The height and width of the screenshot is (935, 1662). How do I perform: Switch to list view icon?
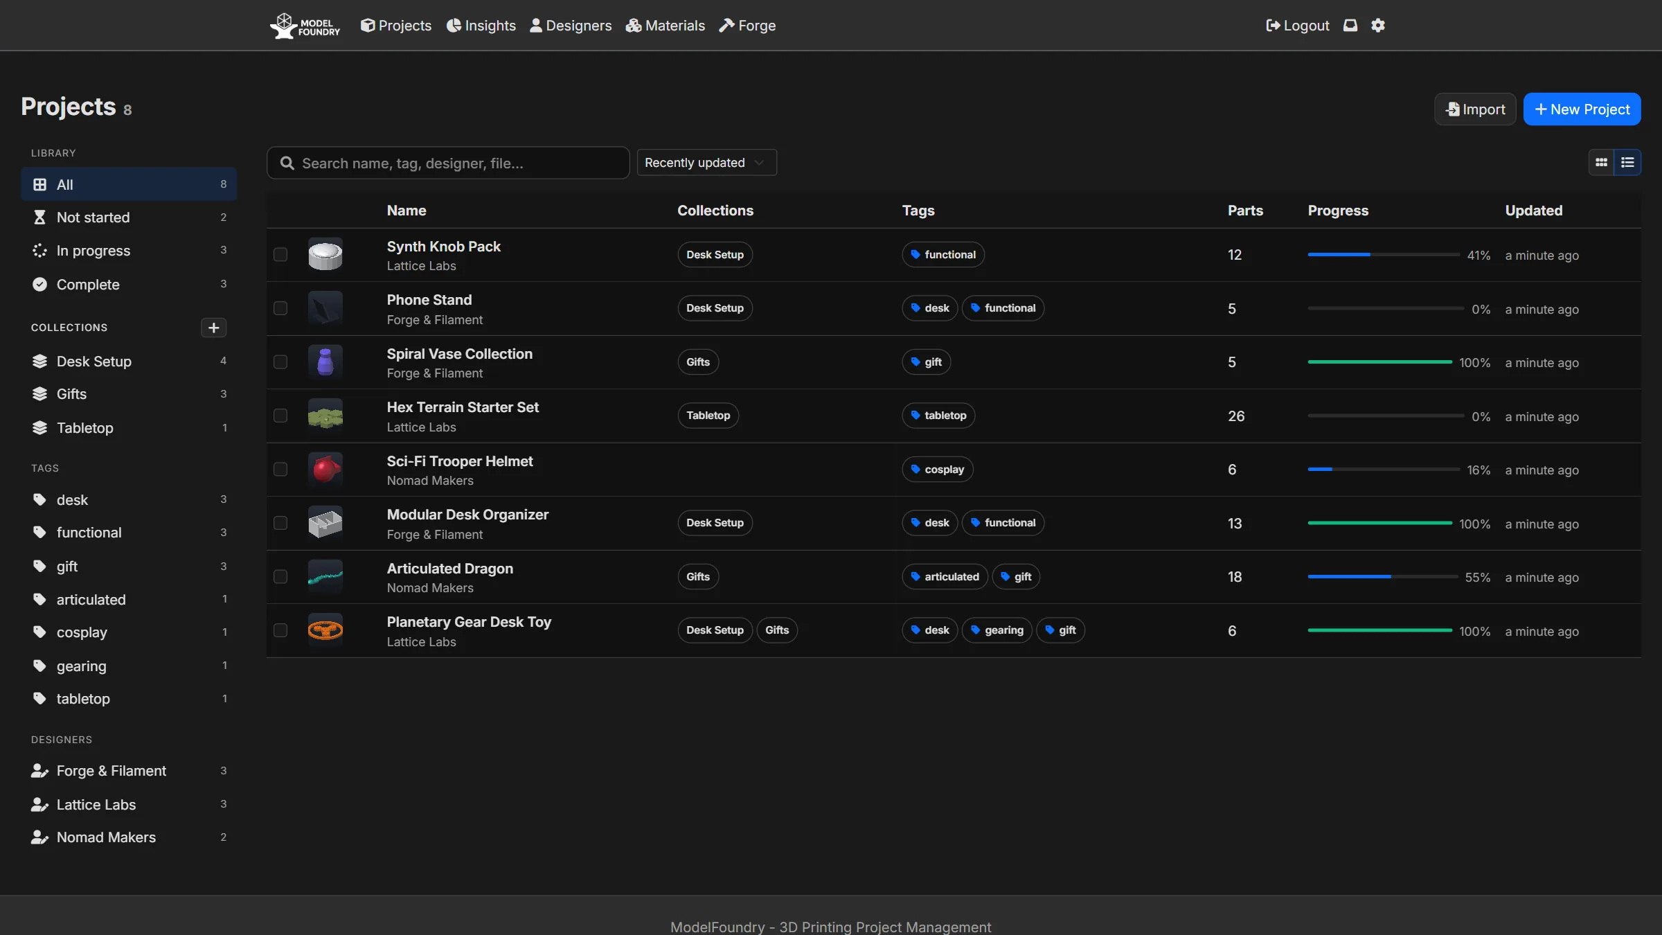1627,163
